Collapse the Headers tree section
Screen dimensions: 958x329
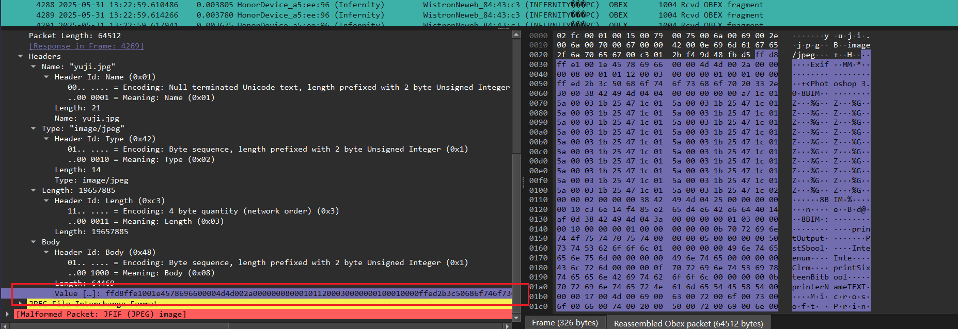[20, 56]
